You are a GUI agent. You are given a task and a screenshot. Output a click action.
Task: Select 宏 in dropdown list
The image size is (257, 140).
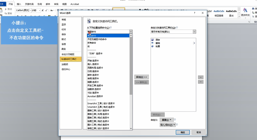89,46
